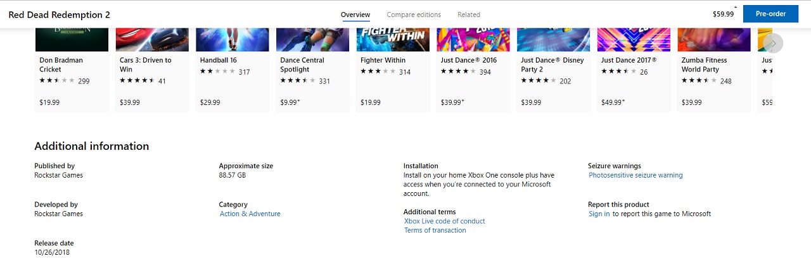
Task: Click the Zumba Fitness World Party title
Action: tap(704, 64)
